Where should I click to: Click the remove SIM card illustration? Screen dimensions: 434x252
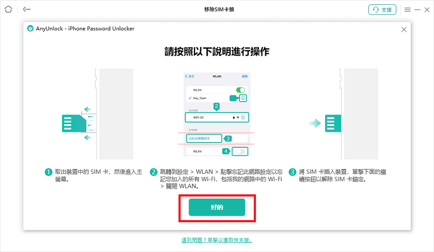coord(97,114)
